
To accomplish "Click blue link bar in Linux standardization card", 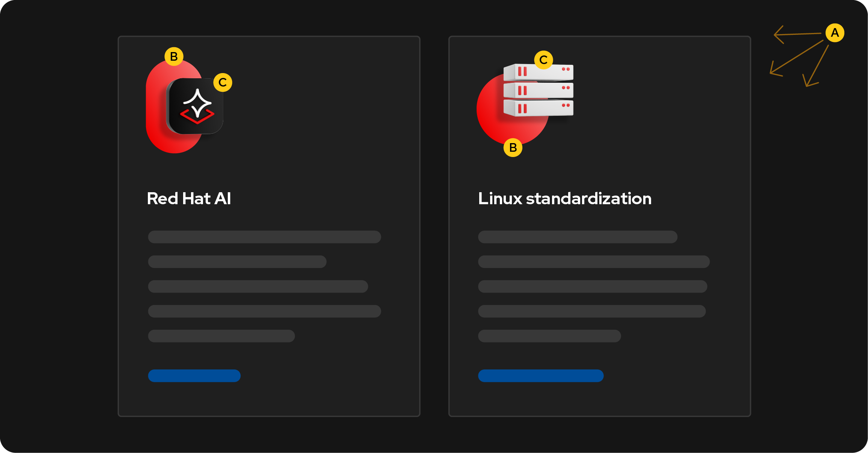I will 540,376.
